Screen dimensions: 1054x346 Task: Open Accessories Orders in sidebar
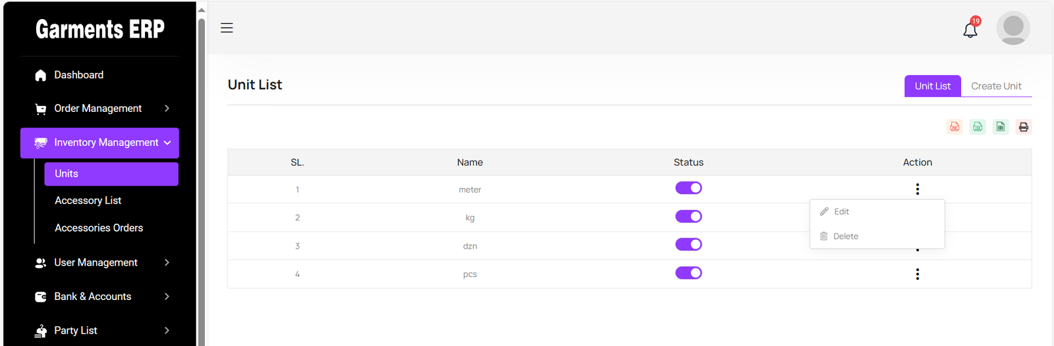point(99,228)
